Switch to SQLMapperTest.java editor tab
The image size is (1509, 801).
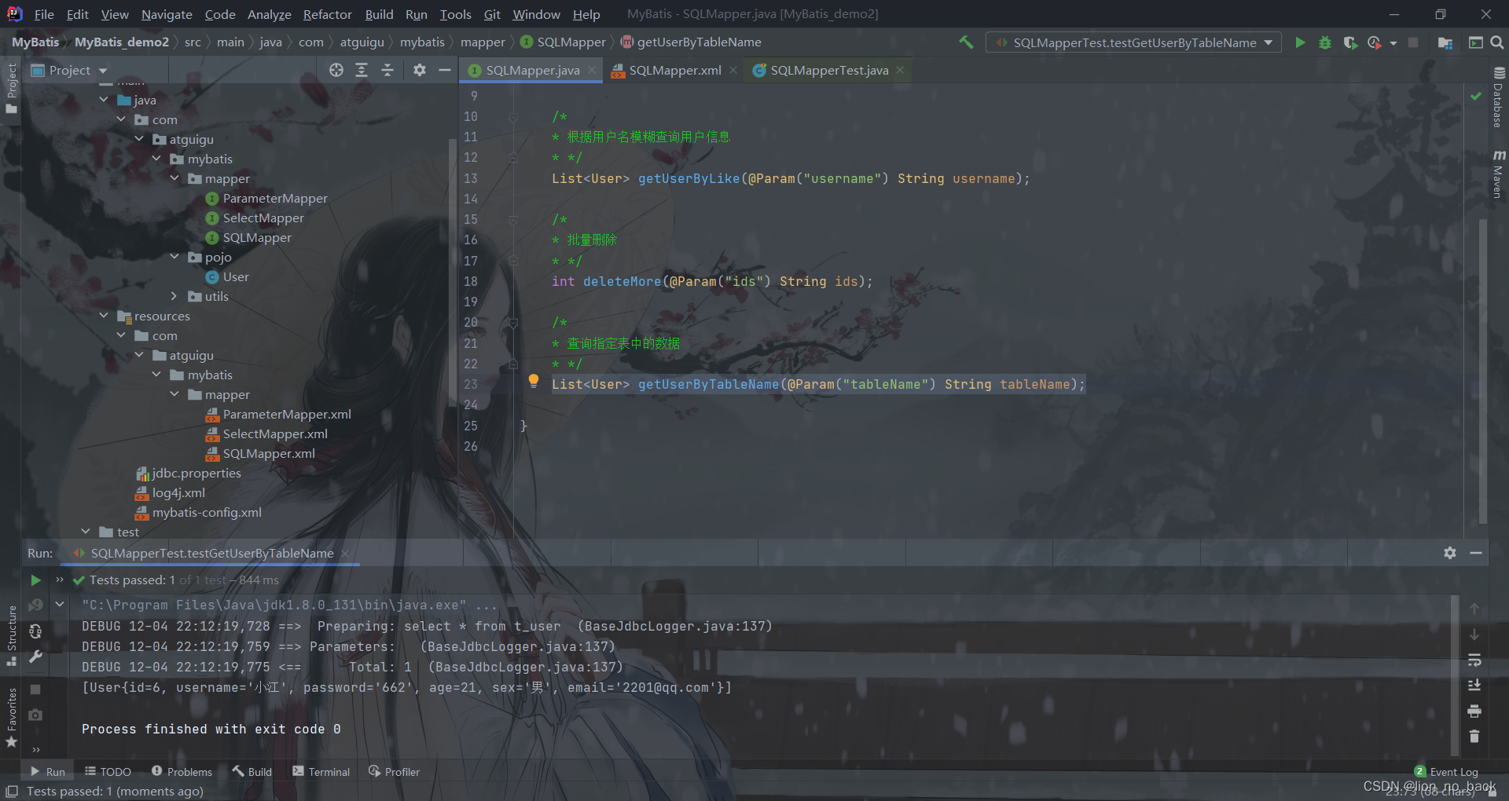click(x=829, y=70)
